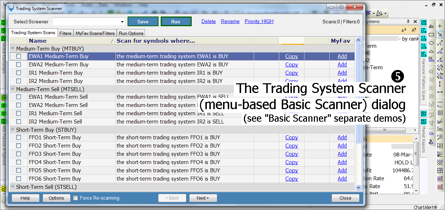Viewport: 445px width, 210px height.
Task: Click the EW SYM Elliott Wave symbol tool
Action: pyautogui.click(x=431, y=59)
